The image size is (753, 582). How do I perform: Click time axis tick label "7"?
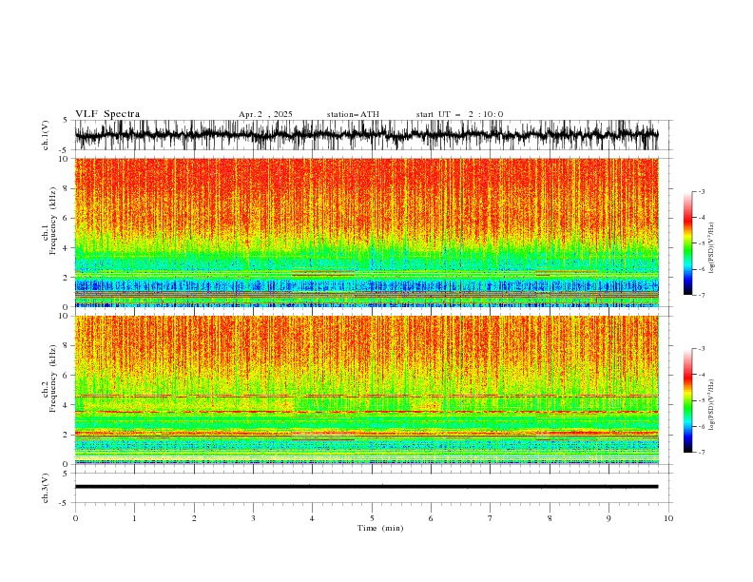491,518
